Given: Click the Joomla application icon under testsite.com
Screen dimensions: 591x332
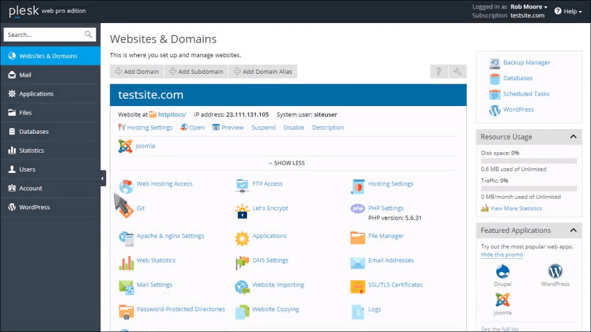Looking at the screenshot, I should (125, 146).
